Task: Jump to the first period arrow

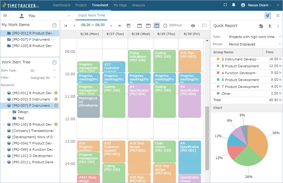Action: click(x=66, y=26)
